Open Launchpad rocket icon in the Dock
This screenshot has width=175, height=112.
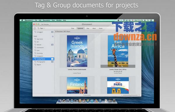tap(64, 101)
